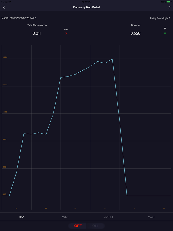Tap the 10:09 PM clock in status bar

coord(86,2)
